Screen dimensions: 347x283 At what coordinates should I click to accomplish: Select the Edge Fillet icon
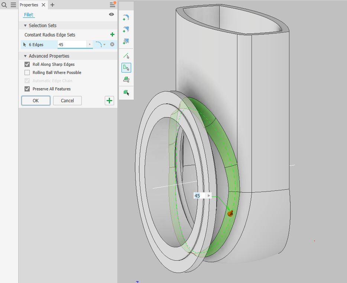pyautogui.click(x=126, y=17)
